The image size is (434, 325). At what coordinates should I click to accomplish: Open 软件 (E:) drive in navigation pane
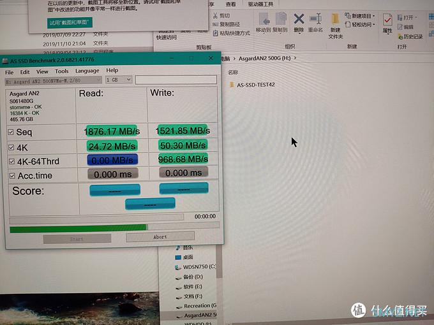[x=190, y=287]
